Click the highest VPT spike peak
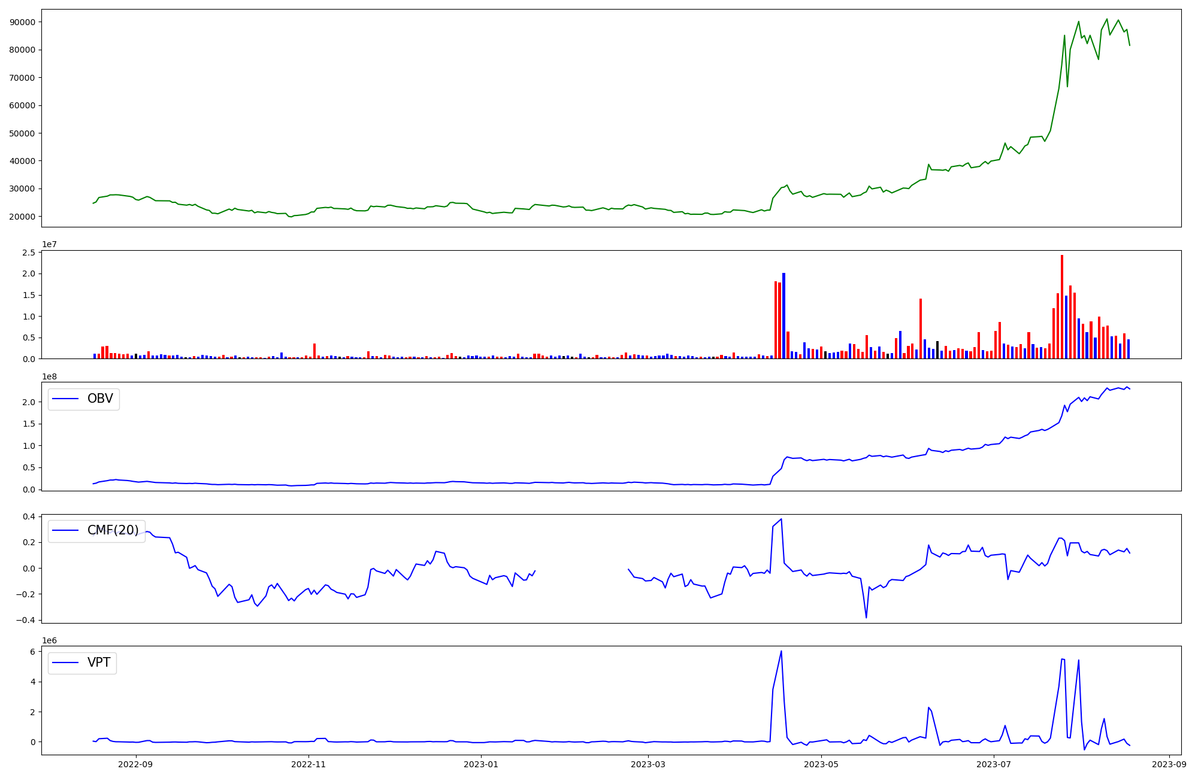 (781, 652)
